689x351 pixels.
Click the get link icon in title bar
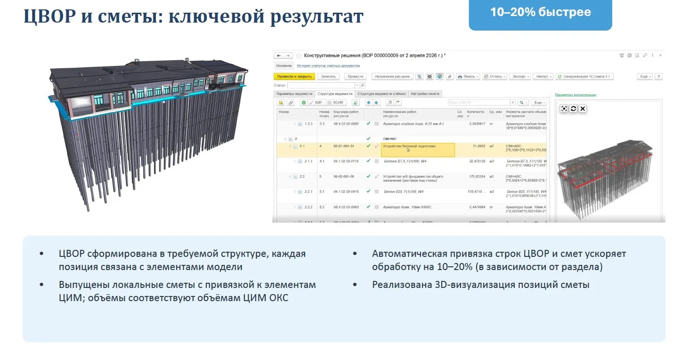point(645,56)
